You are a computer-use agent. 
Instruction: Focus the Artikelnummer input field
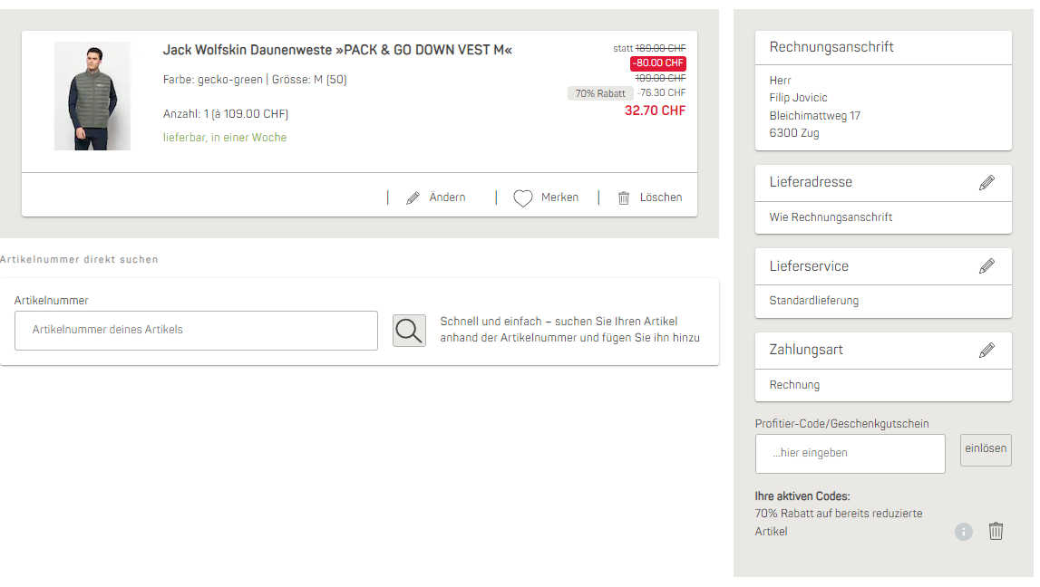(x=196, y=331)
